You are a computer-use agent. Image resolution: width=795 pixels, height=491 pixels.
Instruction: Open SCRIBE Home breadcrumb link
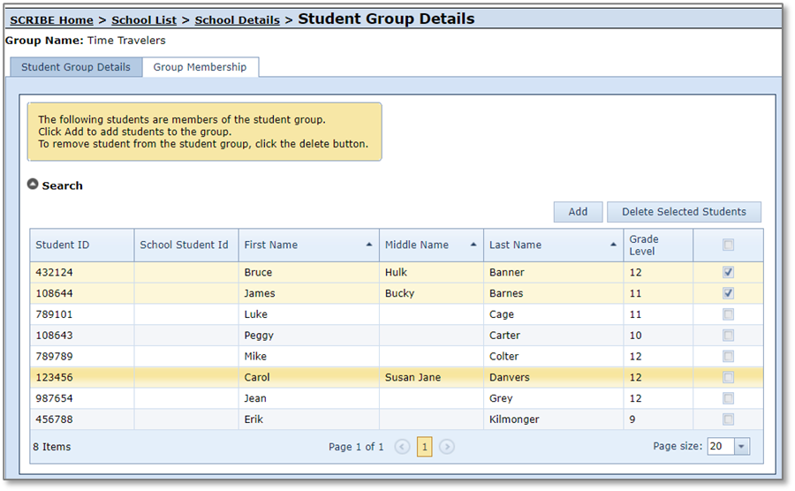point(52,20)
